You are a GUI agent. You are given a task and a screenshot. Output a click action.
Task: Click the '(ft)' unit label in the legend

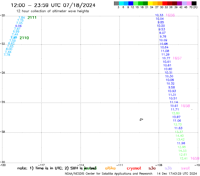195,7
